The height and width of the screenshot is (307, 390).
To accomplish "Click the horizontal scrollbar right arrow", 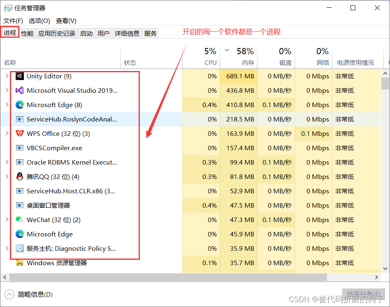I will pos(376,277).
